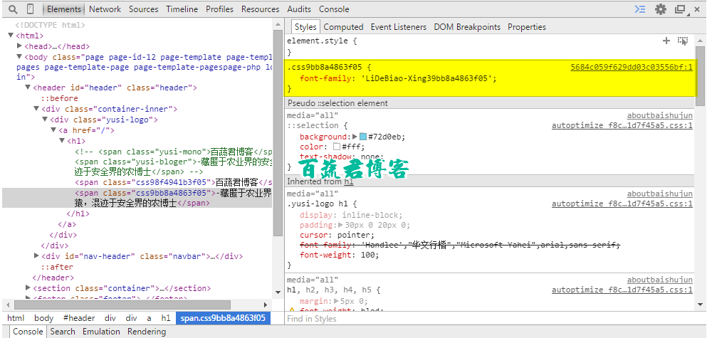Show the console drawer icon

pyautogui.click(x=640, y=9)
